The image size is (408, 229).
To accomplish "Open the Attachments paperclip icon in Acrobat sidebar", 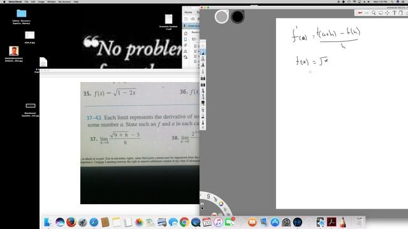I will click(186, 45).
